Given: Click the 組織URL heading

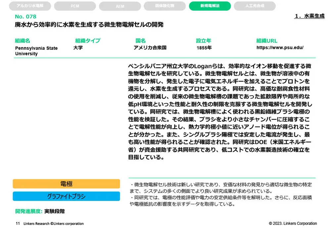Looking at the screenshot, I should coord(267,41).
